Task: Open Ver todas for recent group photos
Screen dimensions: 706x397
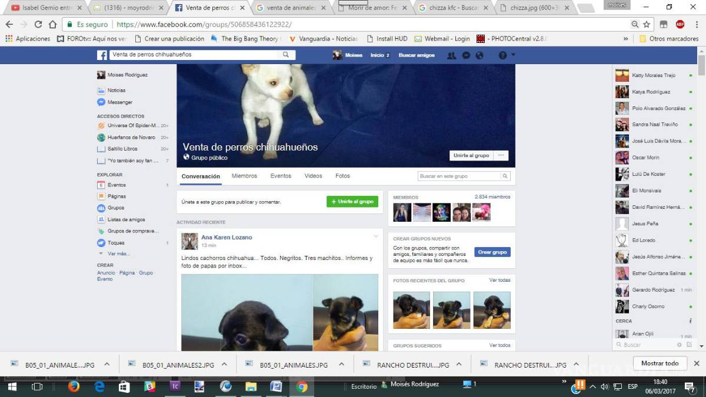Action: pyautogui.click(x=499, y=281)
